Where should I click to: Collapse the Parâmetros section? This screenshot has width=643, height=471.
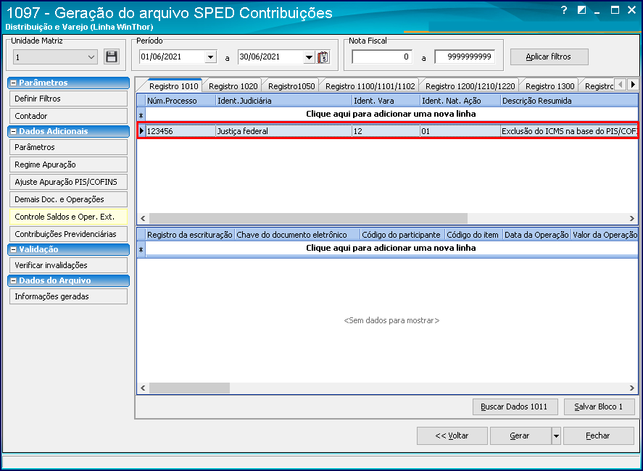click(x=14, y=83)
